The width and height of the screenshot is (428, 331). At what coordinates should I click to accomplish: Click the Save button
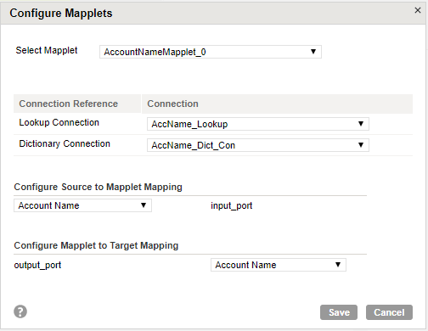pos(339,312)
